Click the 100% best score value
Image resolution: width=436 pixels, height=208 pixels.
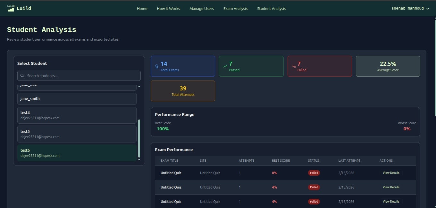[x=163, y=129]
